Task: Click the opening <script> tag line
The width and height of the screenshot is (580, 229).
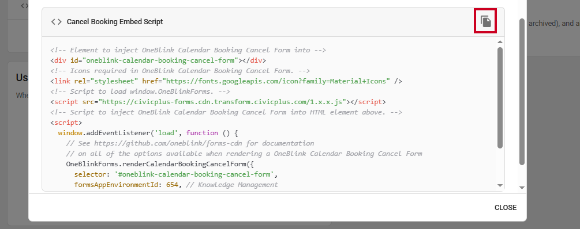Action: tap(66, 123)
